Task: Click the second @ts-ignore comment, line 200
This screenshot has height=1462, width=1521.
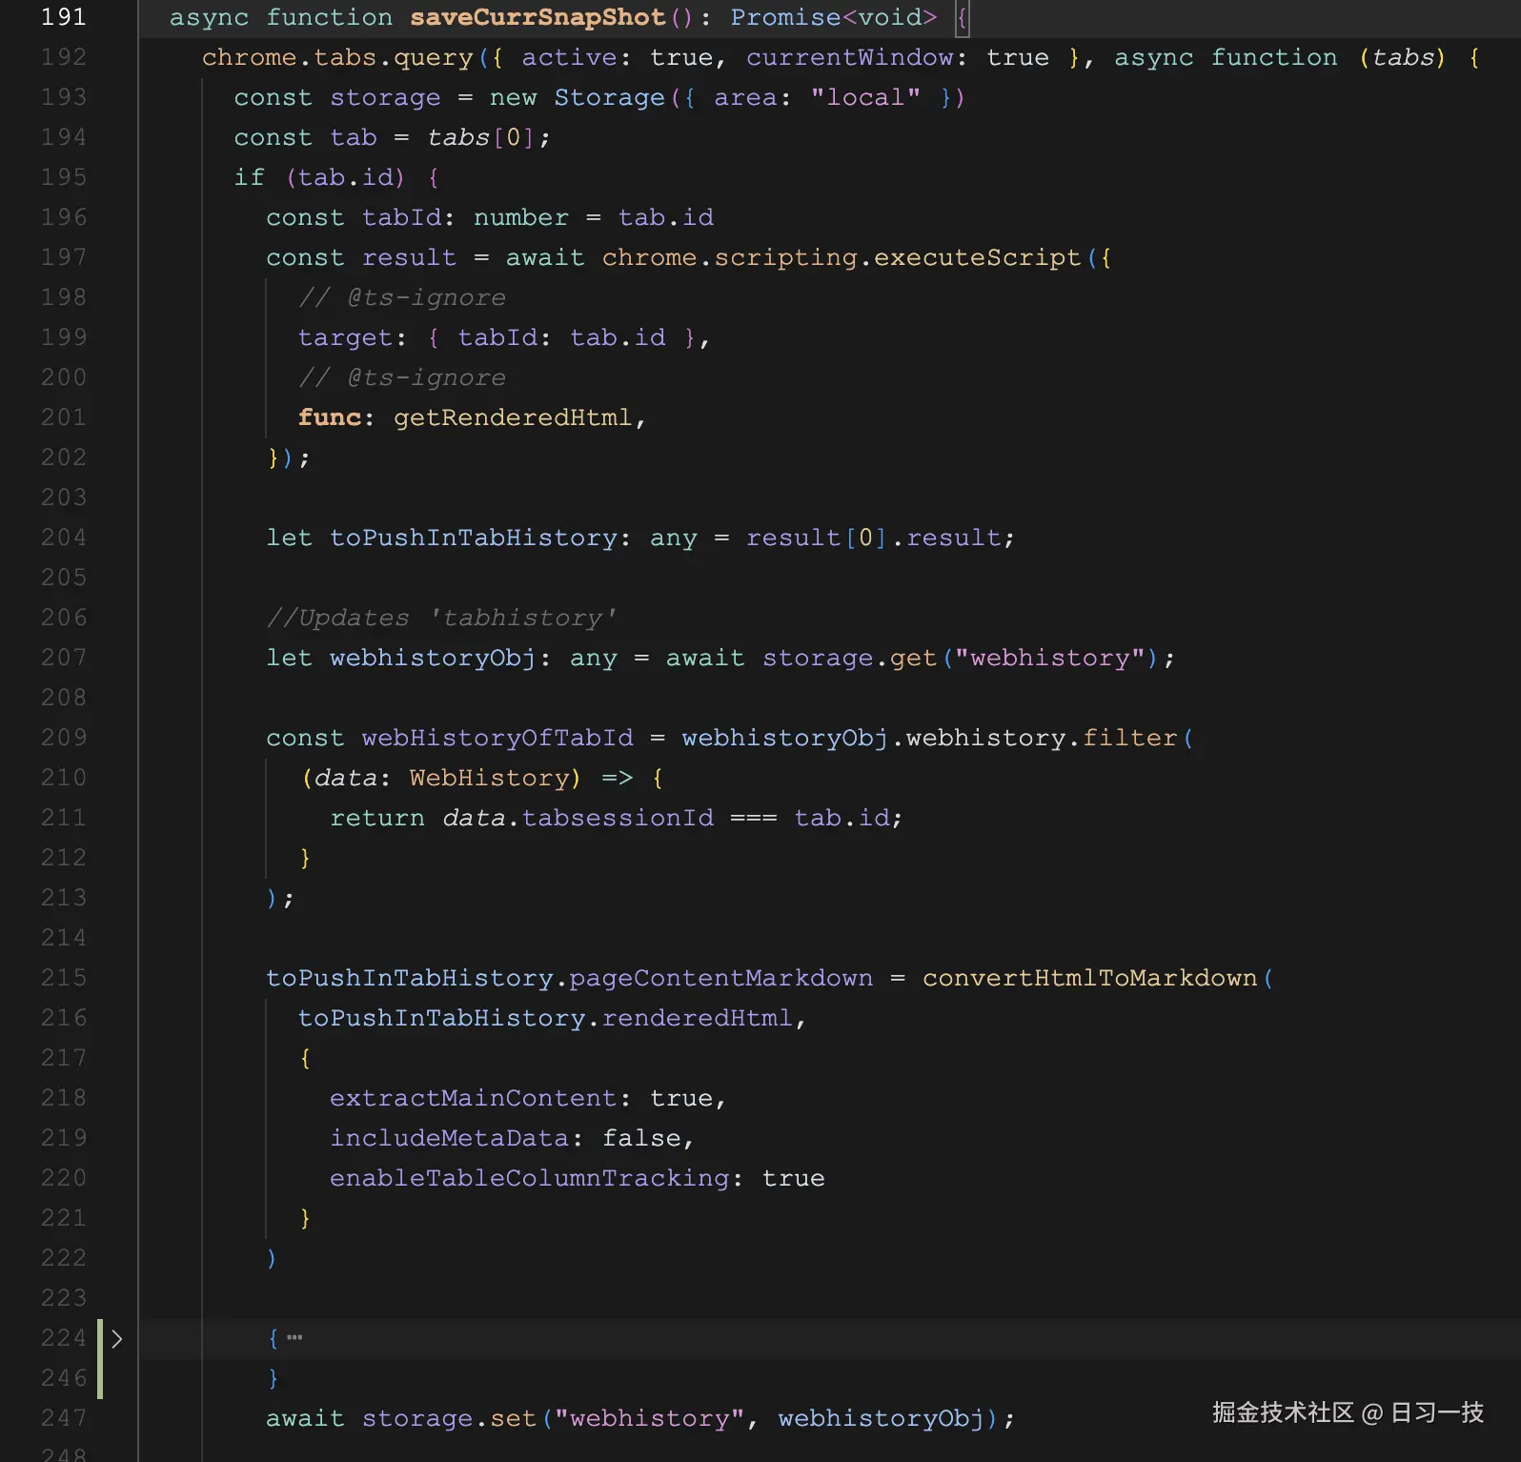Action: click(x=402, y=377)
